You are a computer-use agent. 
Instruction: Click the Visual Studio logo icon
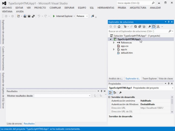[4, 3]
